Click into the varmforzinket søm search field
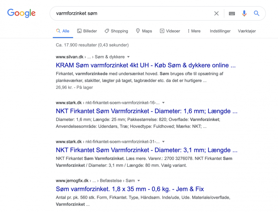278x212 pixels. pyautogui.click(x=131, y=13)
